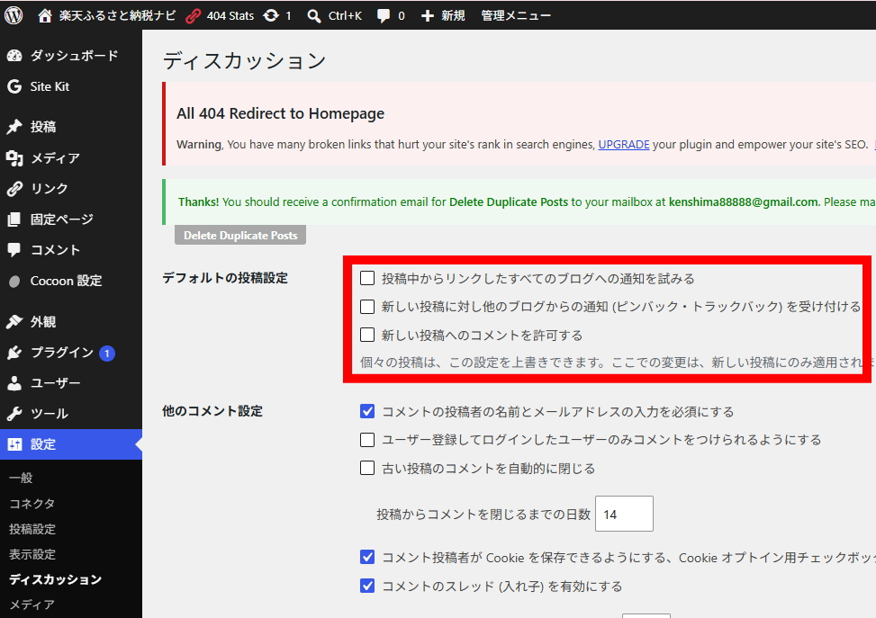Follow the UPGRADE link in the warning
Screen dimensions: 876x618
[x=624, y=145]
